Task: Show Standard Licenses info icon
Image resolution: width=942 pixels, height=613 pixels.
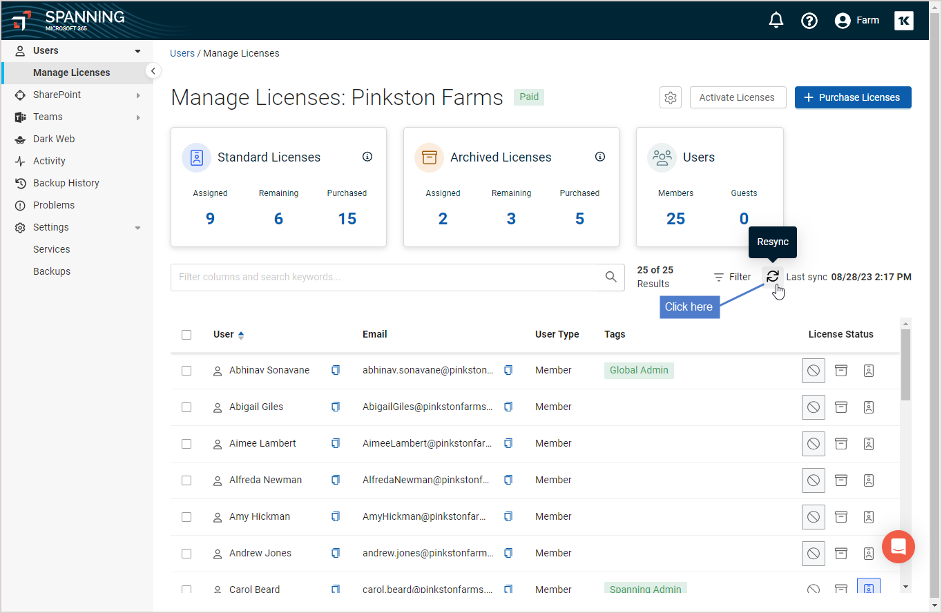Action: click(x=367, y=157)
